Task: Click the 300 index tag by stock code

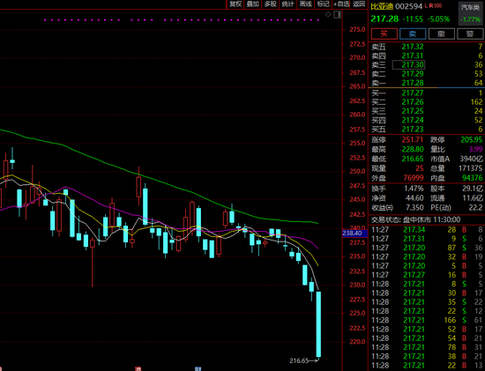Action: 437,5
